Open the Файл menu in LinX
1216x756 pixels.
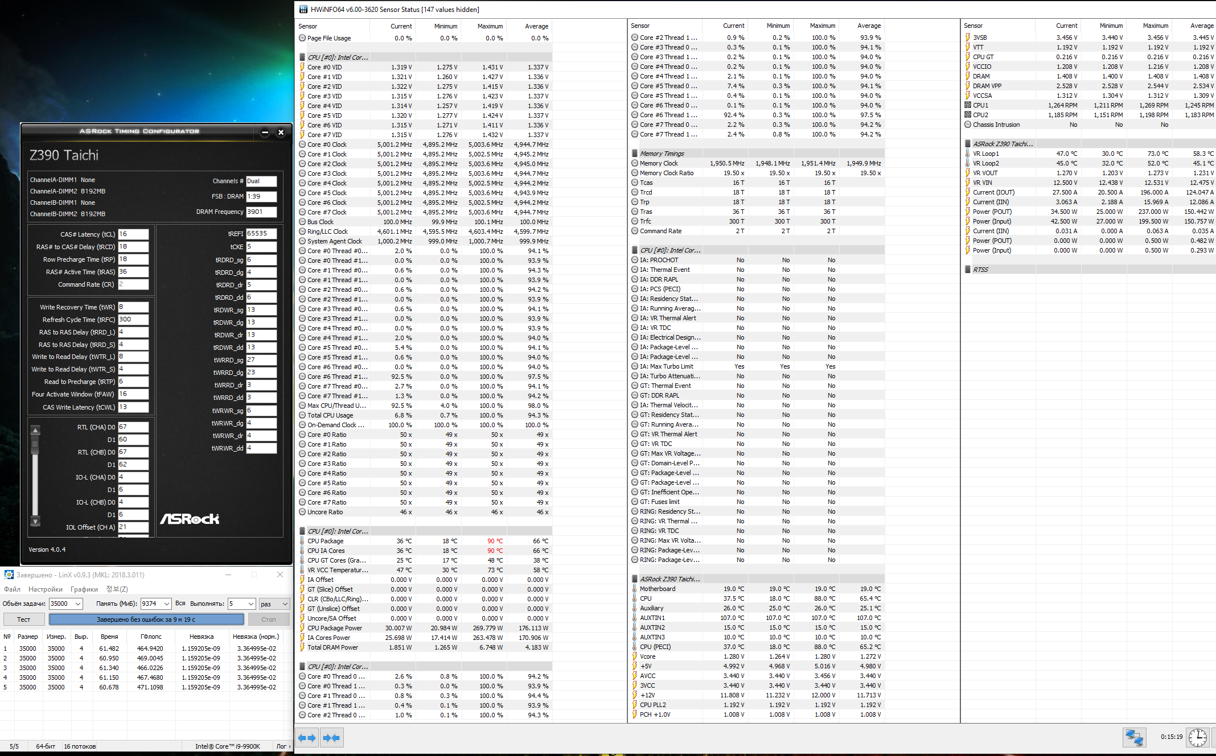(x=12, y=589)
